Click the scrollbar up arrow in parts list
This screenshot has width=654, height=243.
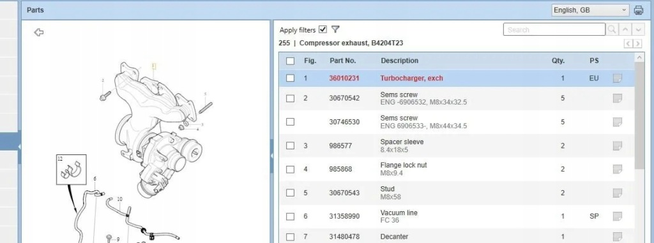tap(639, 57)
